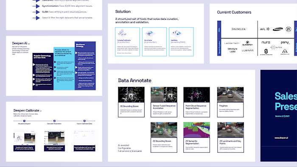
Task: Open the Visualize & Inspect calibration screenshot
Action: tap(24, 138)
